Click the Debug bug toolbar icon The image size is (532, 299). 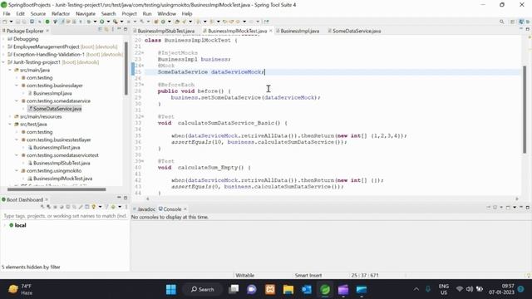coord(89,22)
